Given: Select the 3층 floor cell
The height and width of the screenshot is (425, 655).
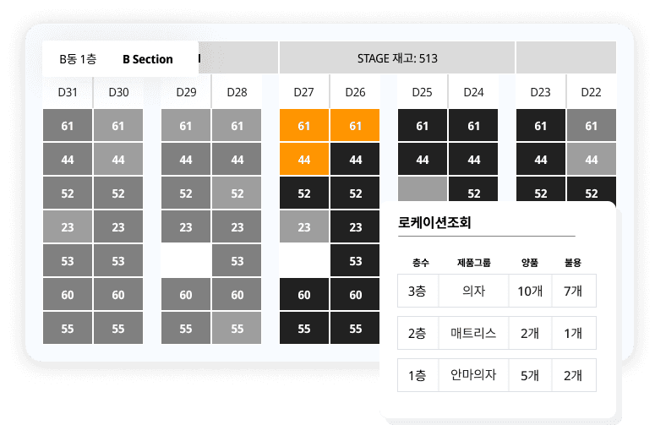Looking at the screenshot, I should [x=418, y=291].
